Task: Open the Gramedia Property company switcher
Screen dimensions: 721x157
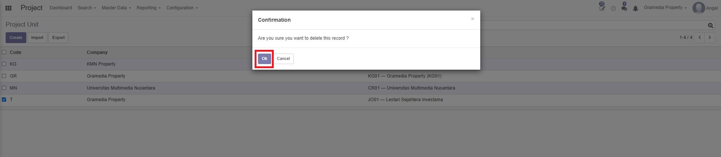Action: 665,7
